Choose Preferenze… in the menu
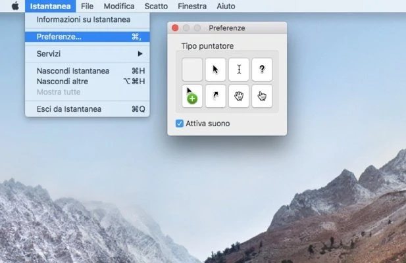This screenshot has height=263, width=406. (88, 37)
